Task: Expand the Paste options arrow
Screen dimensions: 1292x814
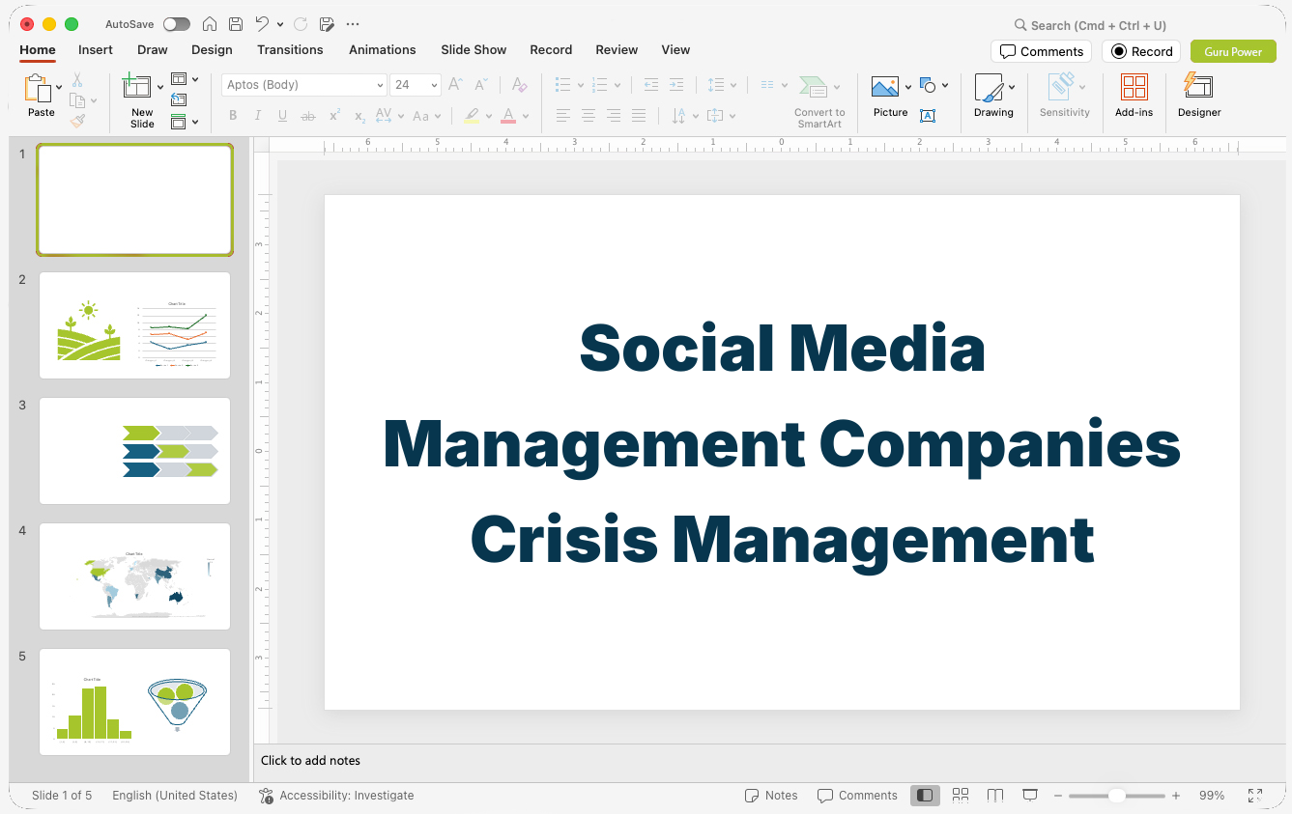Action: (59, 88)
